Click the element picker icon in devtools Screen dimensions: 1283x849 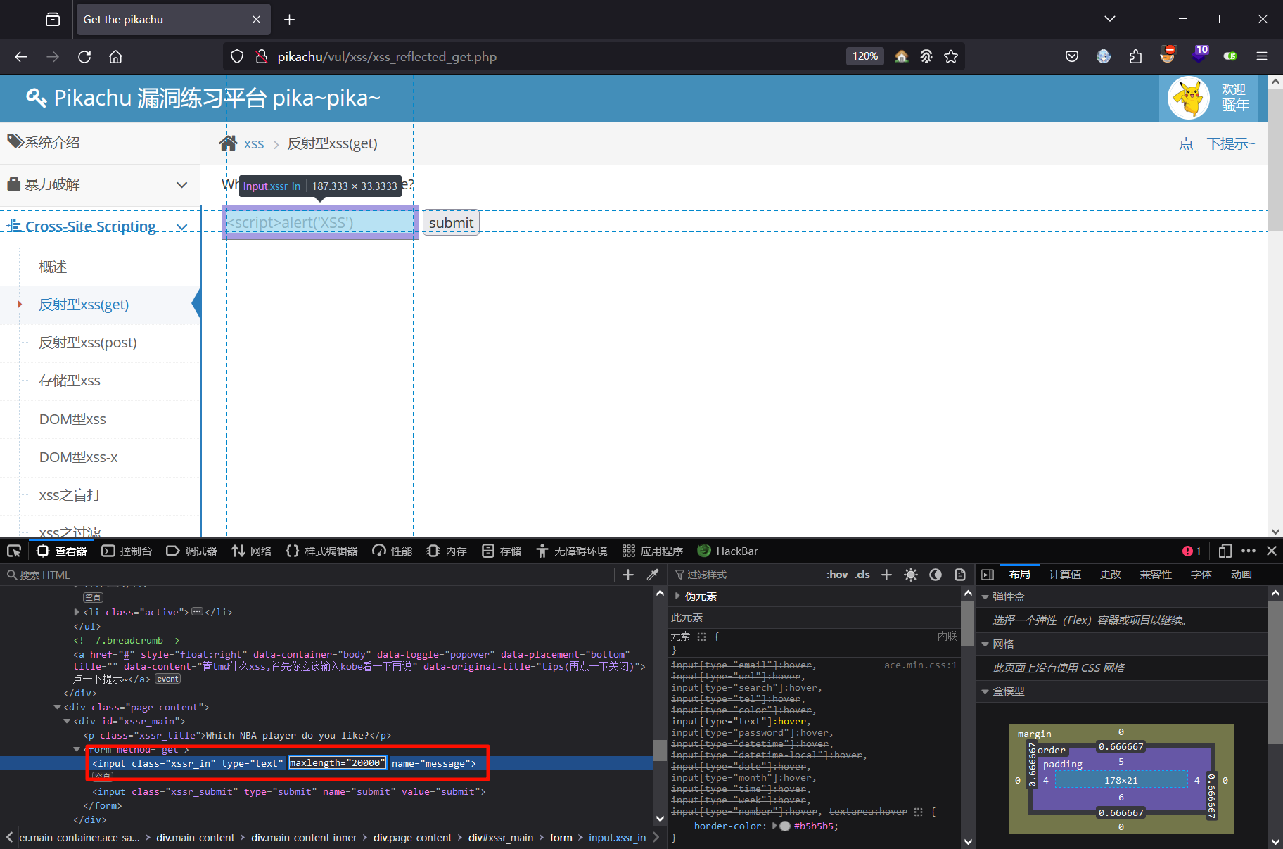click(14, 551)
